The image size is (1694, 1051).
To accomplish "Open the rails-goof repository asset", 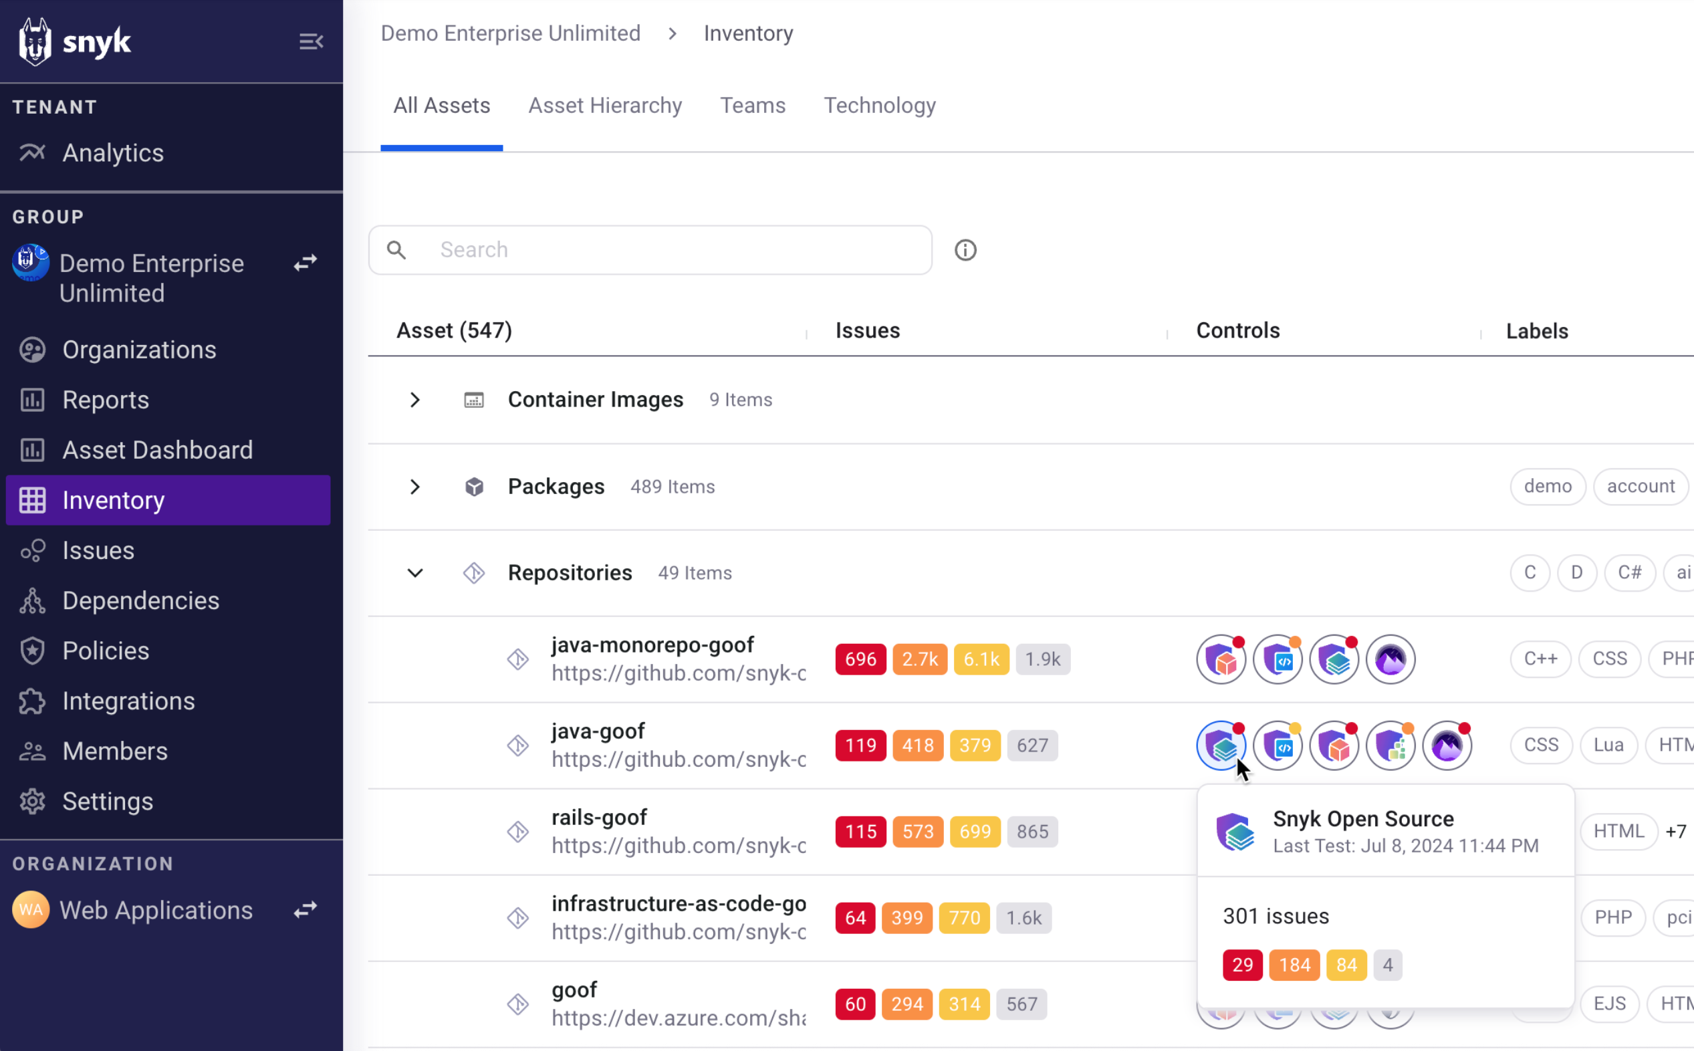I will click(599, 818).
